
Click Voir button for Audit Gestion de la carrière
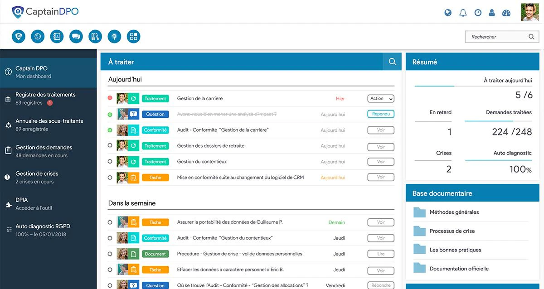point(381,130)
